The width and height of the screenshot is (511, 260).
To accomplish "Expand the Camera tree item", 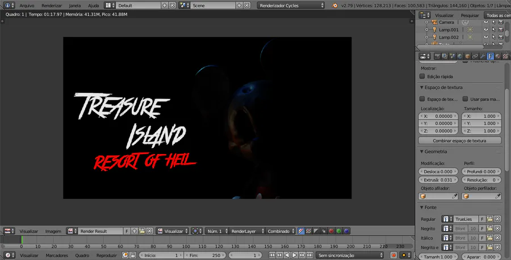I will click(x=426, y=22).
